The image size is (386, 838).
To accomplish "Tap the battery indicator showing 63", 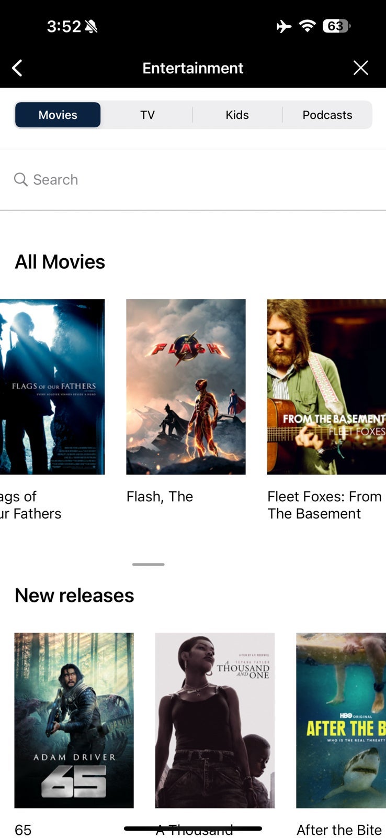I will pyautogui.click(x=336, y=26).
